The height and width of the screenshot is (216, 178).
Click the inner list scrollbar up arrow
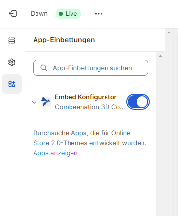(161, 56)
